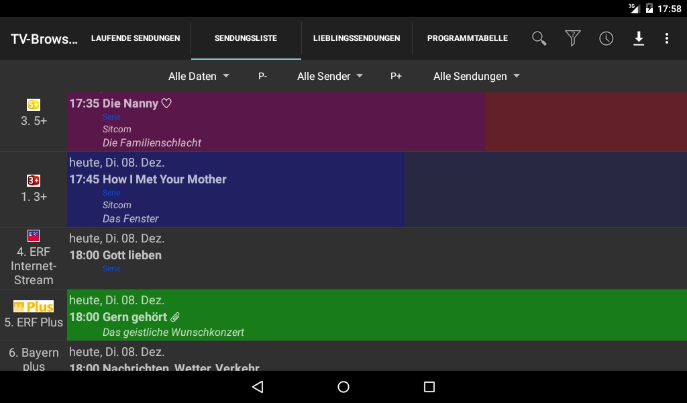687x403 pixels.
Task: Tap the 3+ channel logo
Action: pos(34,180)
